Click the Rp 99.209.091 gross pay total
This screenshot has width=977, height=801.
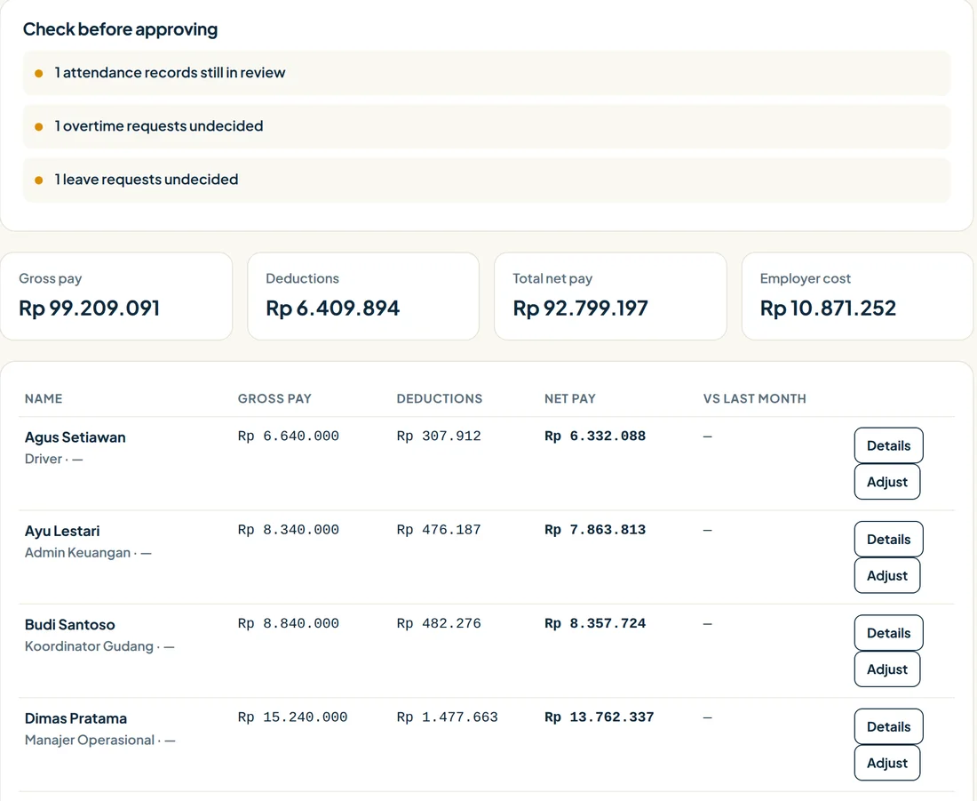click(89, 308)
